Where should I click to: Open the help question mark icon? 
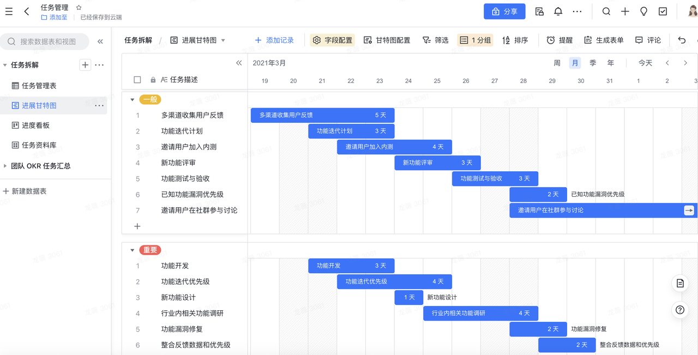[680, 310]
